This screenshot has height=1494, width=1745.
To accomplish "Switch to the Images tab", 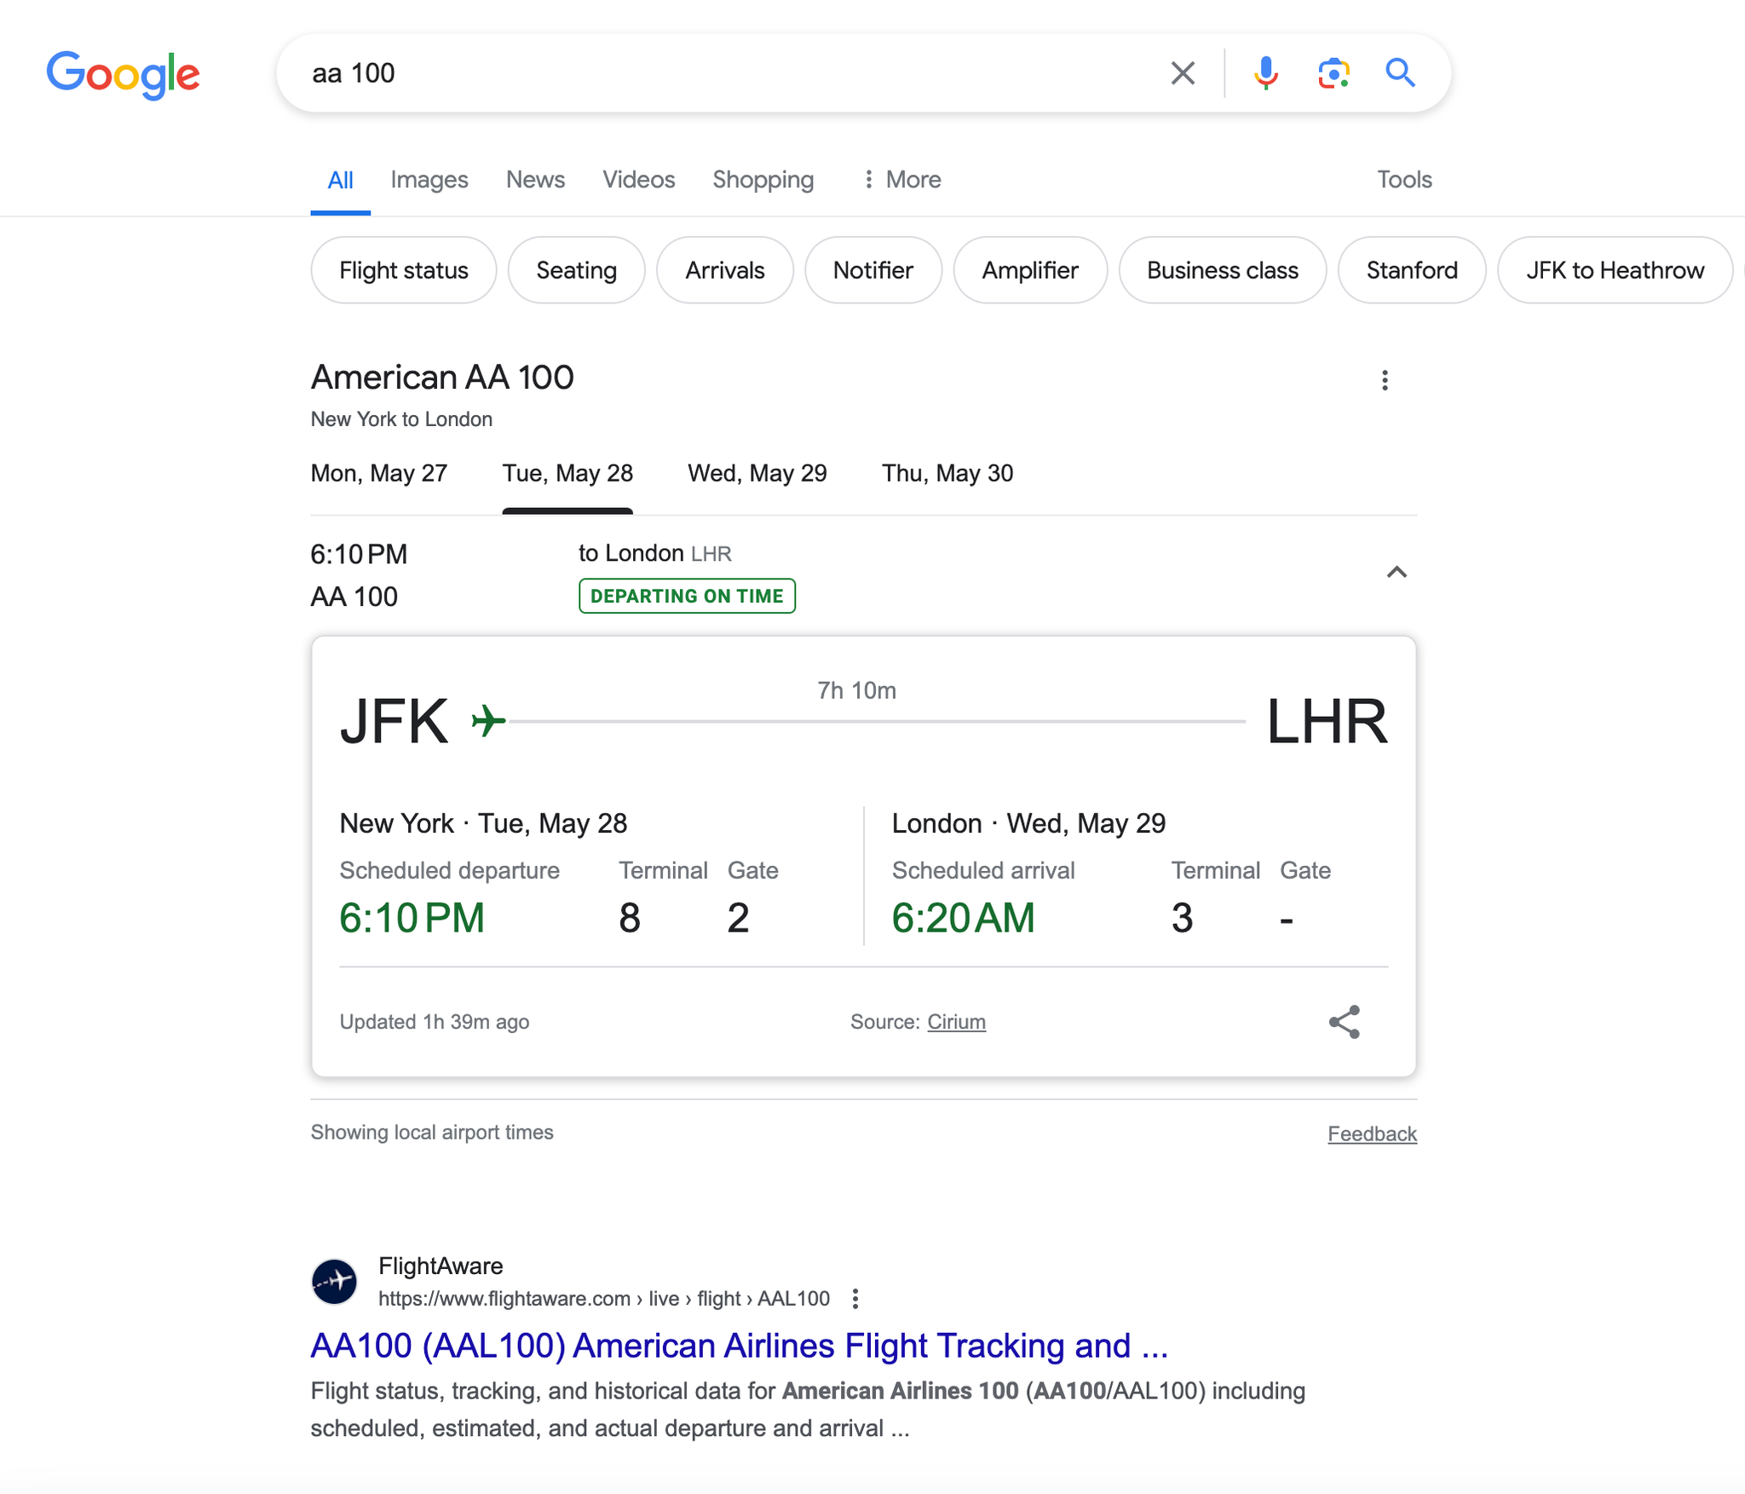I will tap(429, 180).
